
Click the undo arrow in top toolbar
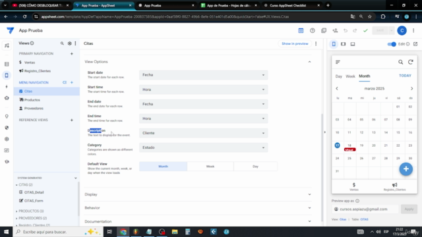click(346, 31)
